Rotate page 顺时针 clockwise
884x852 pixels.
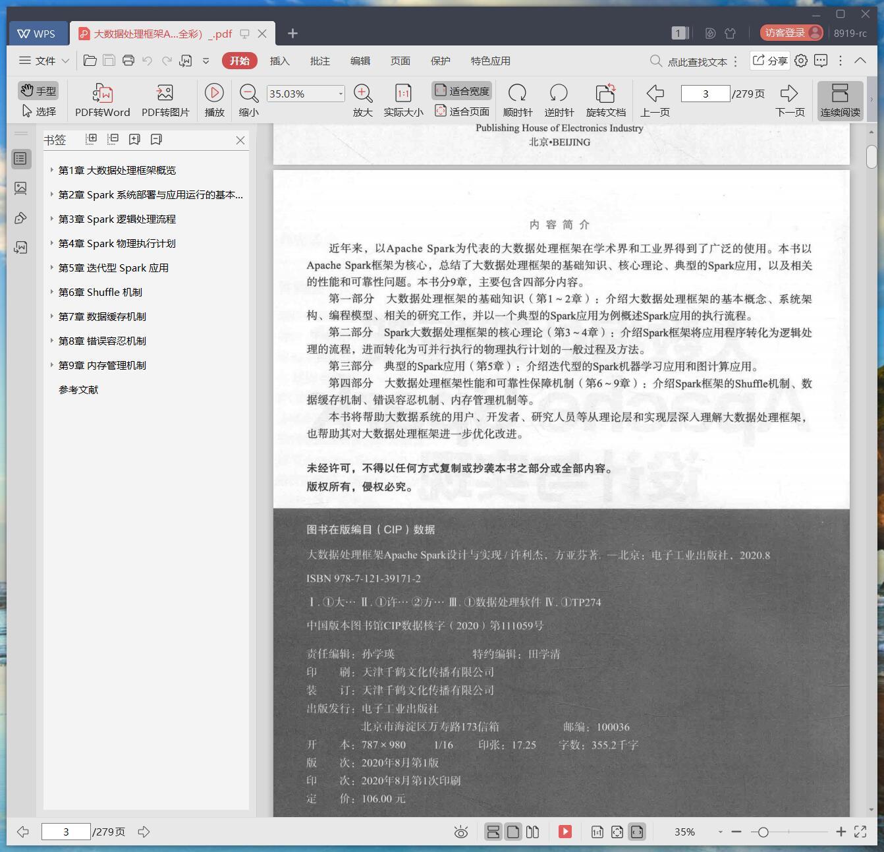coord(517,100)
